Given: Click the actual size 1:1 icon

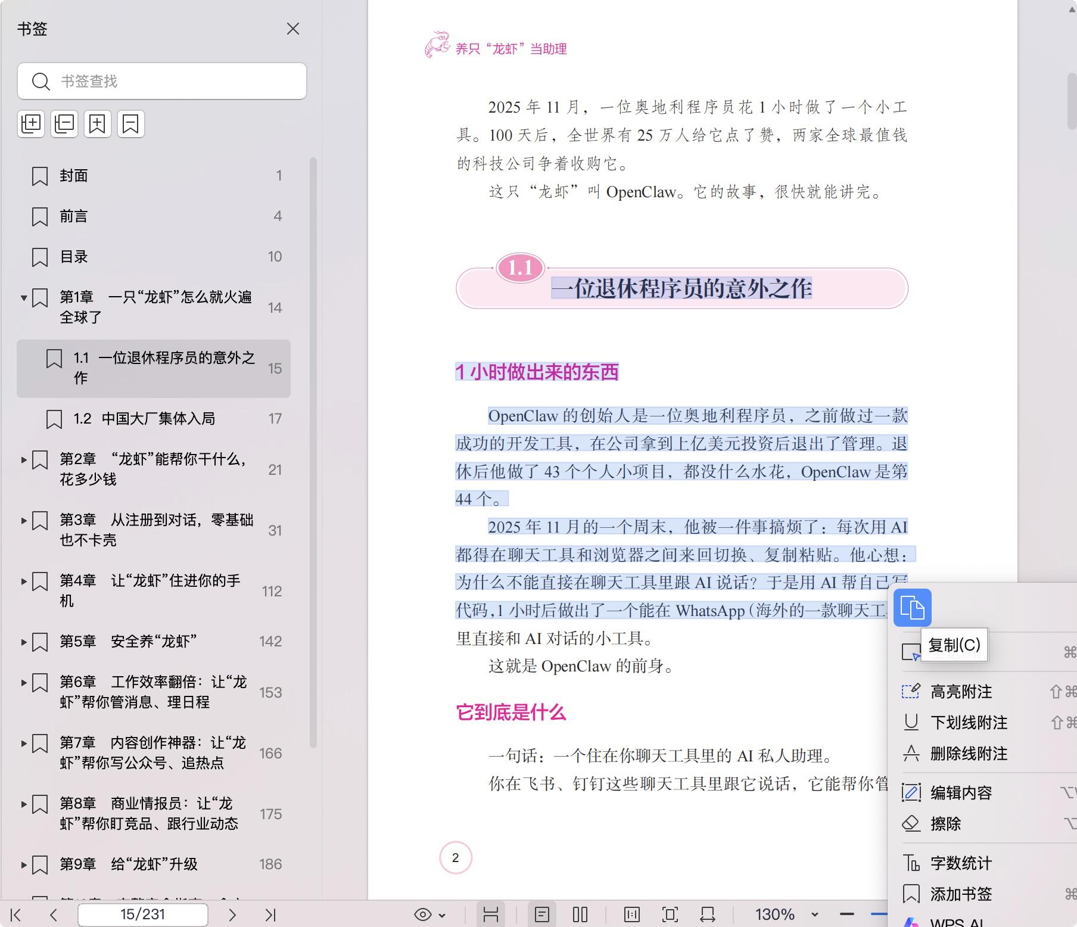Looking at the screenshot, I should pyautogui.click(x=631, y=914).
